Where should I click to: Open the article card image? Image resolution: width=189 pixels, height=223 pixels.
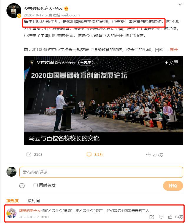(104, 101)
